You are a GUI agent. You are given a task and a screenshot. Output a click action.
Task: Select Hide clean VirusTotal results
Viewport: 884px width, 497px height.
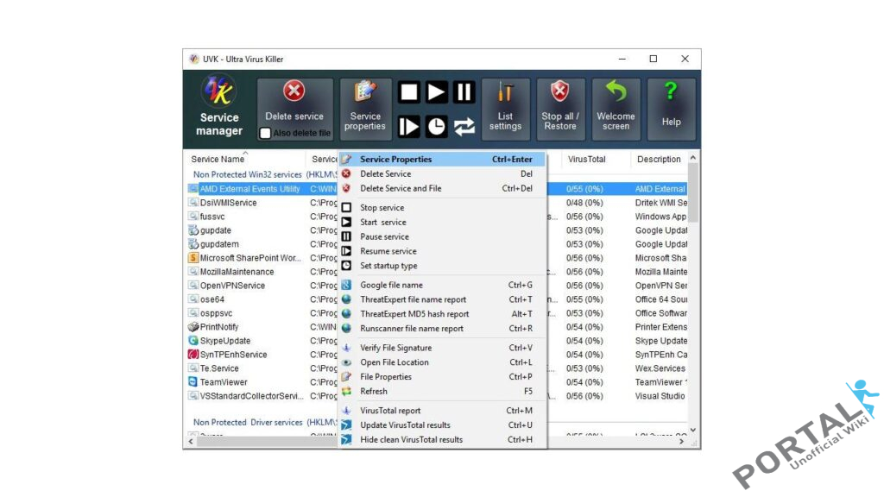click(x=443, y=439)
